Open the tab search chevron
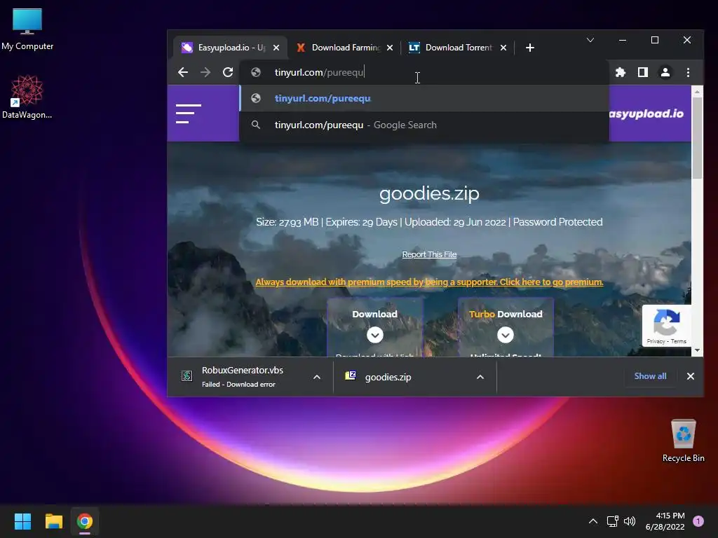The height and width of the screenshot is (538, 718). (590, 40)
